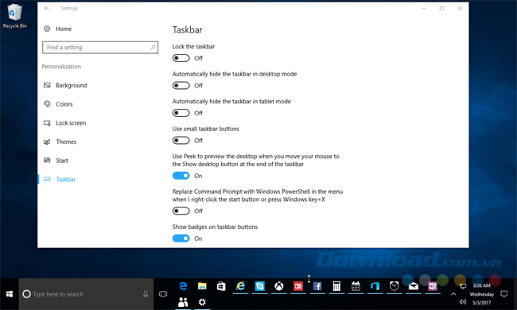Image resolution: width=517 pixels, height=310 pixels.
Task: Open the blue Office app icon
Action: tap(375, 286)
